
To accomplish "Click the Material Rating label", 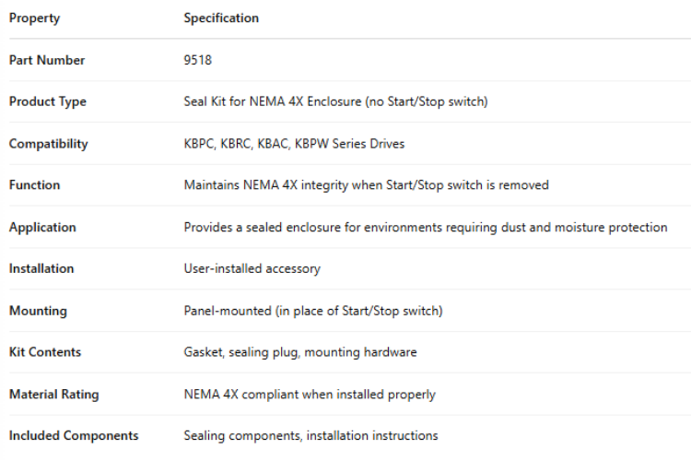I will pos(54,394).
